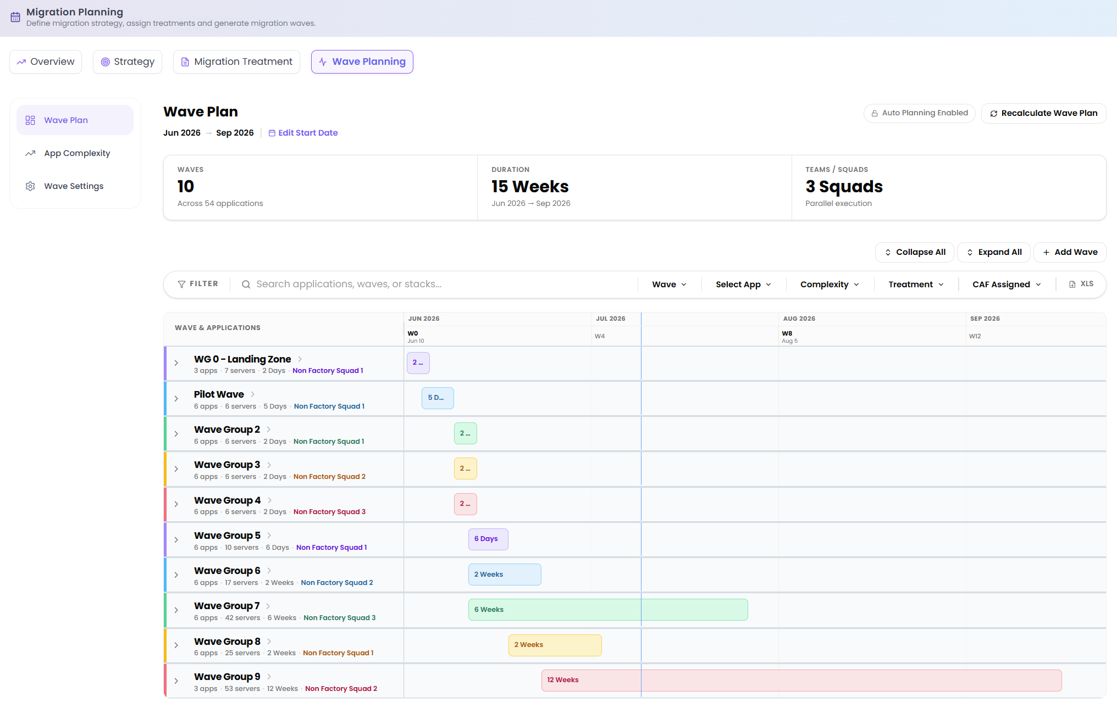Open details arrow next to Wave Group 8
The height and width of the screenshot is (708, 1117).
(x=269, y=642)
